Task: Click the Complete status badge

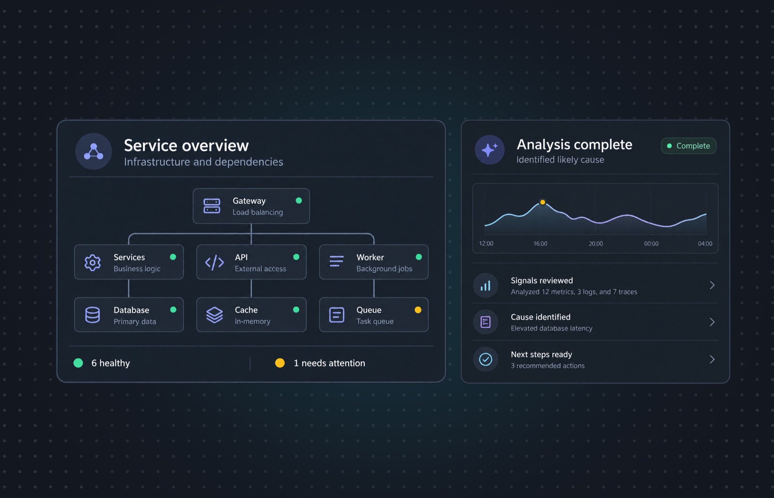Action: pos(689,146)
